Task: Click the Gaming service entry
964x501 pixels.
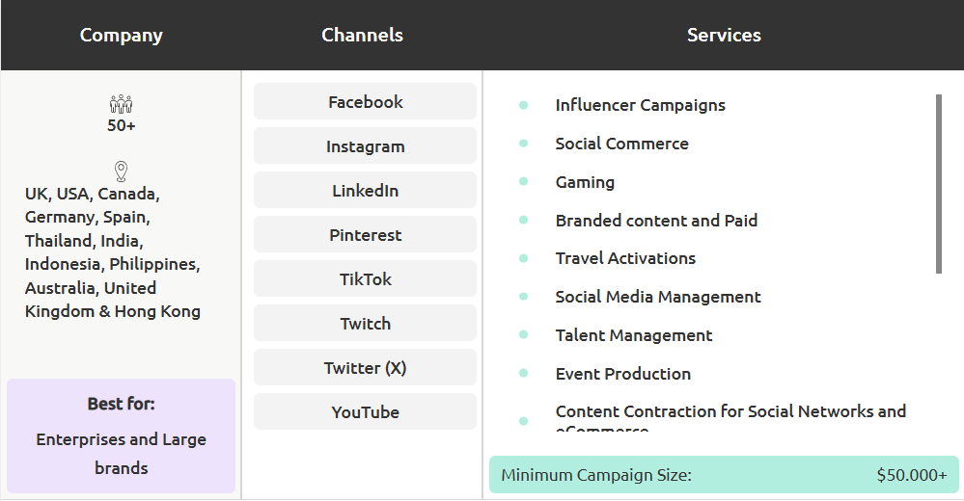Action: click(x=585, y=182)
